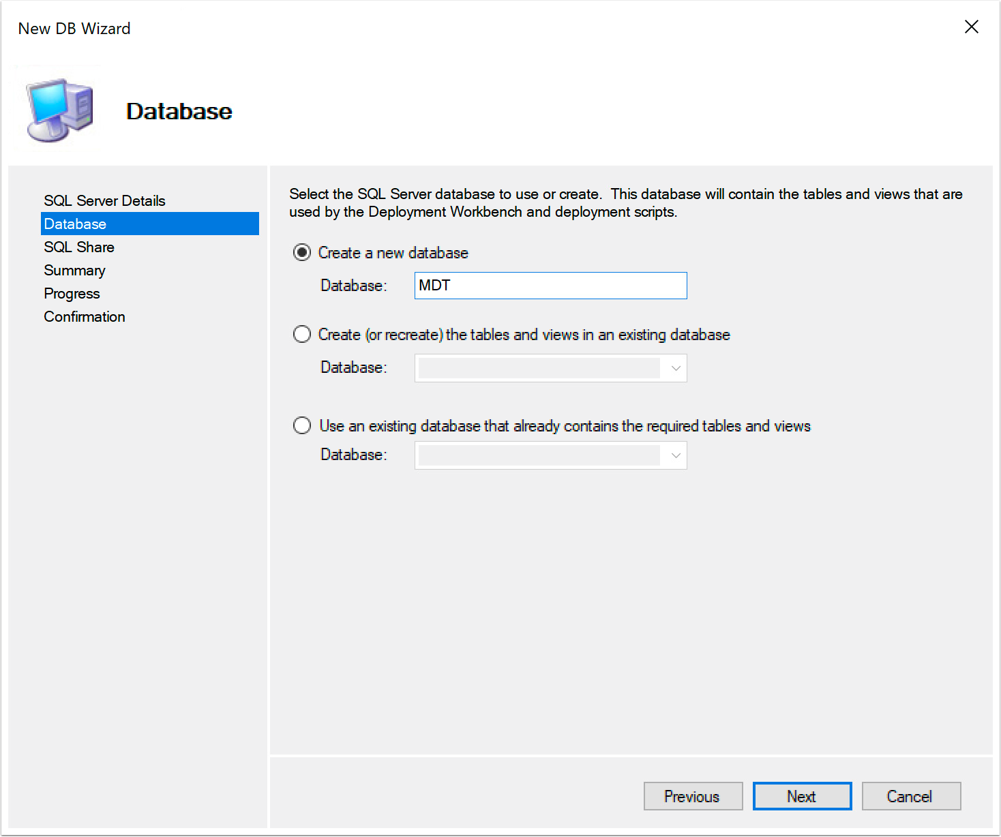
Task: Choose recreate tables in existing database option
Action: (301, 334)
